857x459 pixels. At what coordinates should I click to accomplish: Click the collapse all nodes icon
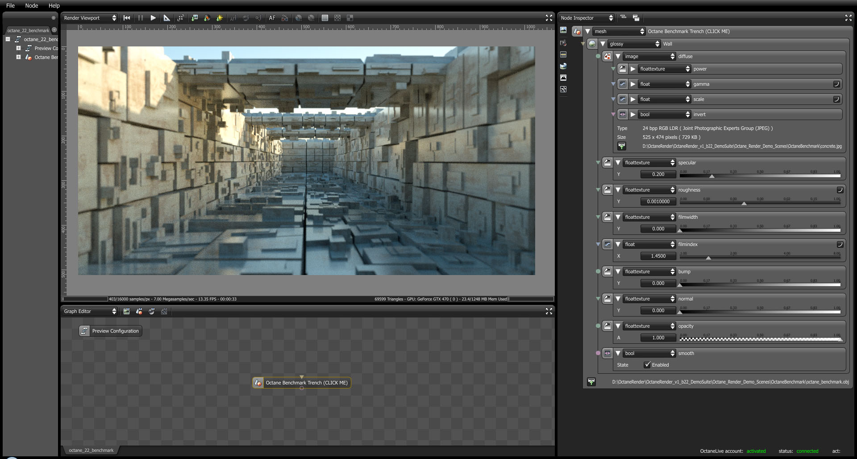coord(624,17)
